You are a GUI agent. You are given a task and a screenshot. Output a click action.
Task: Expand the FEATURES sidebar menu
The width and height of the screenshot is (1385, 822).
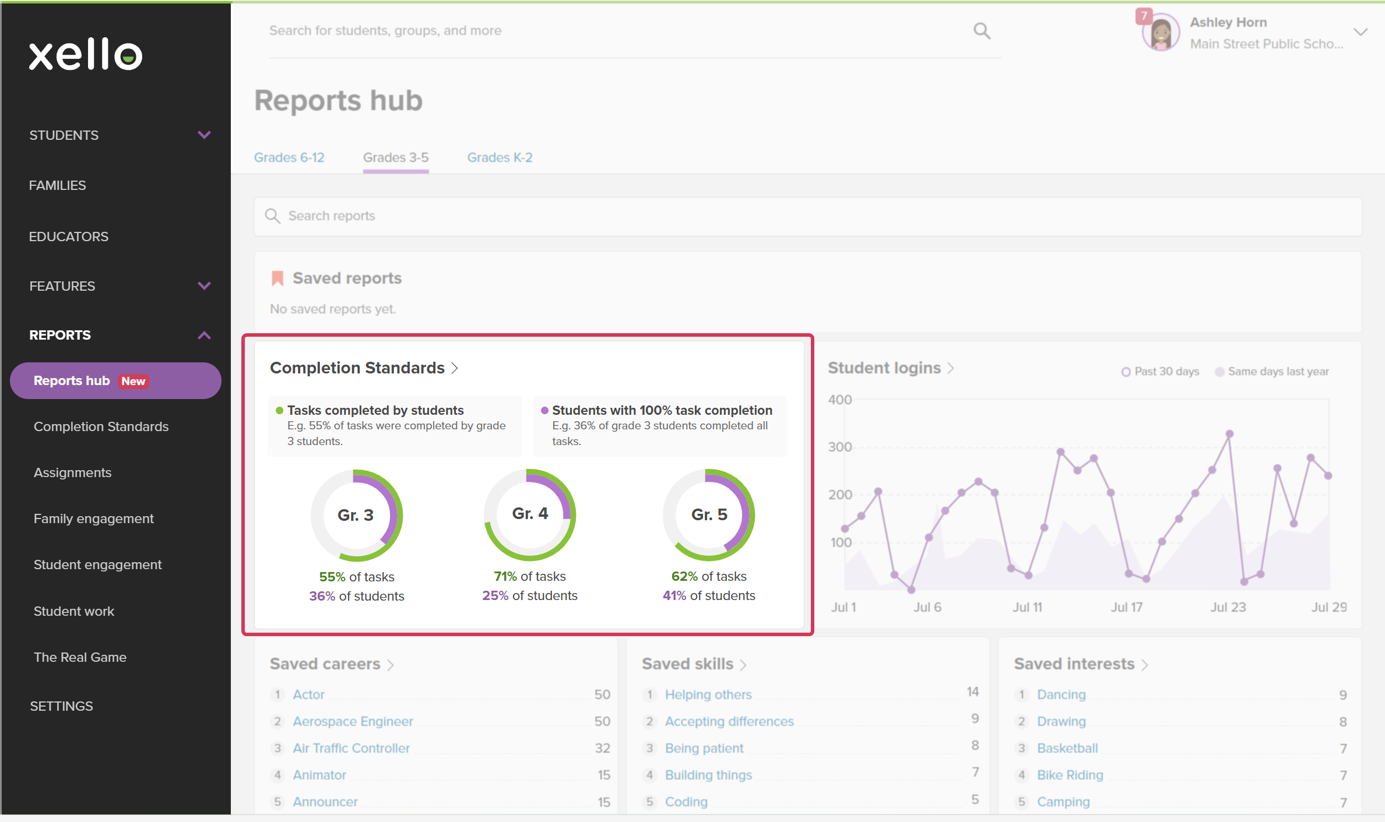204,286
